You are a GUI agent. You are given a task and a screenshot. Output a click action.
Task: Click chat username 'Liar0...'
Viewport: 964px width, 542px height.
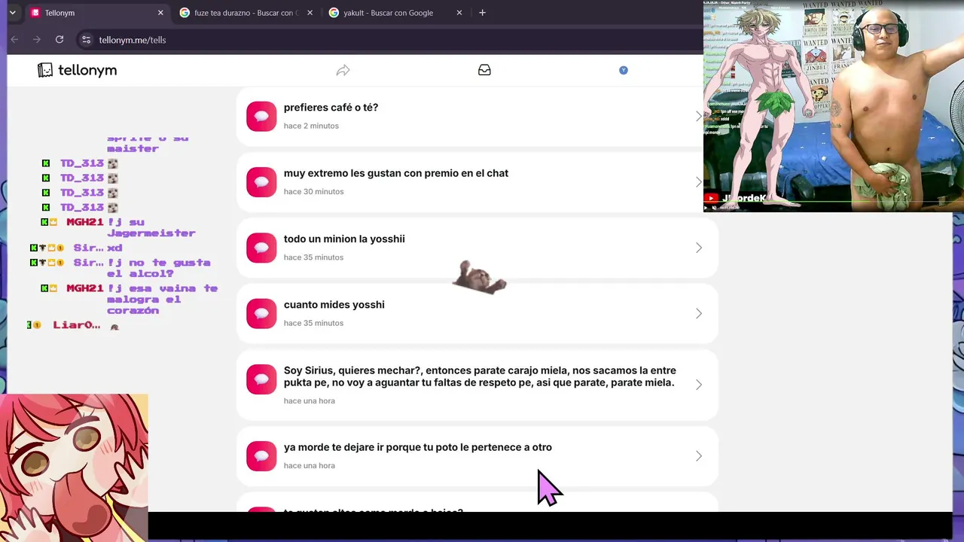(x=76, y=325)
